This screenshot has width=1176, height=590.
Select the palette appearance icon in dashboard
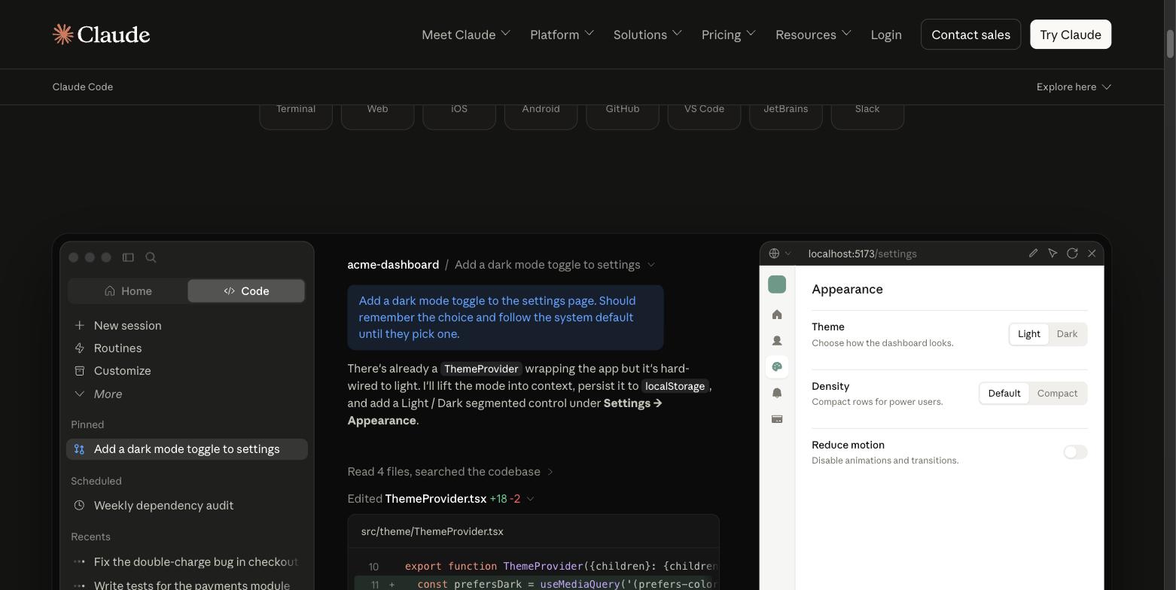pos(777,366)
